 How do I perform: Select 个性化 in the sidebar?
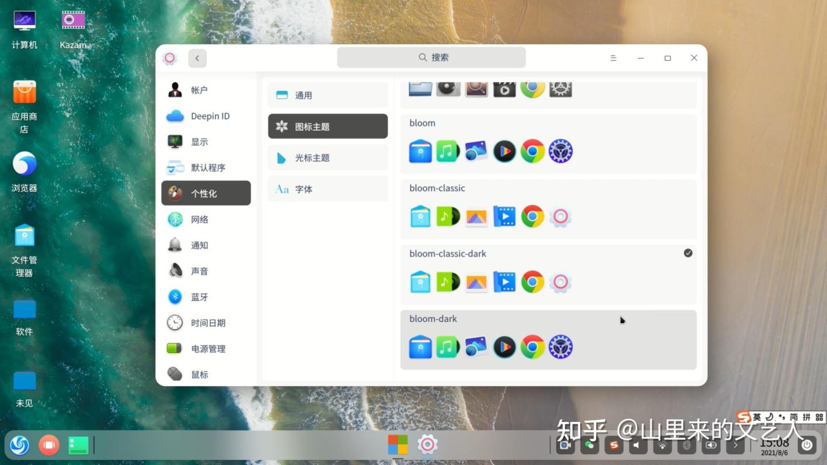[x=206, y=193]
